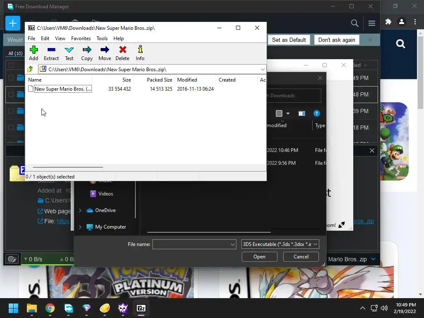Click the 7-Zip taskbar icon
Viewport: 424px width, 318px height.
click(141, 308)
